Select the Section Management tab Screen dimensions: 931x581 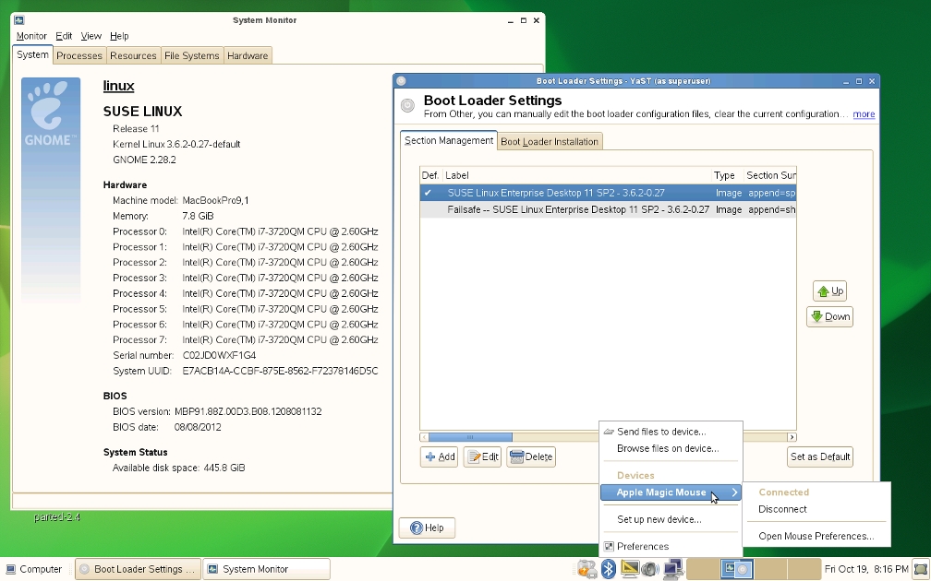(449, 140)
